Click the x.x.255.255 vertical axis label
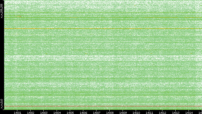 [2, 11]
